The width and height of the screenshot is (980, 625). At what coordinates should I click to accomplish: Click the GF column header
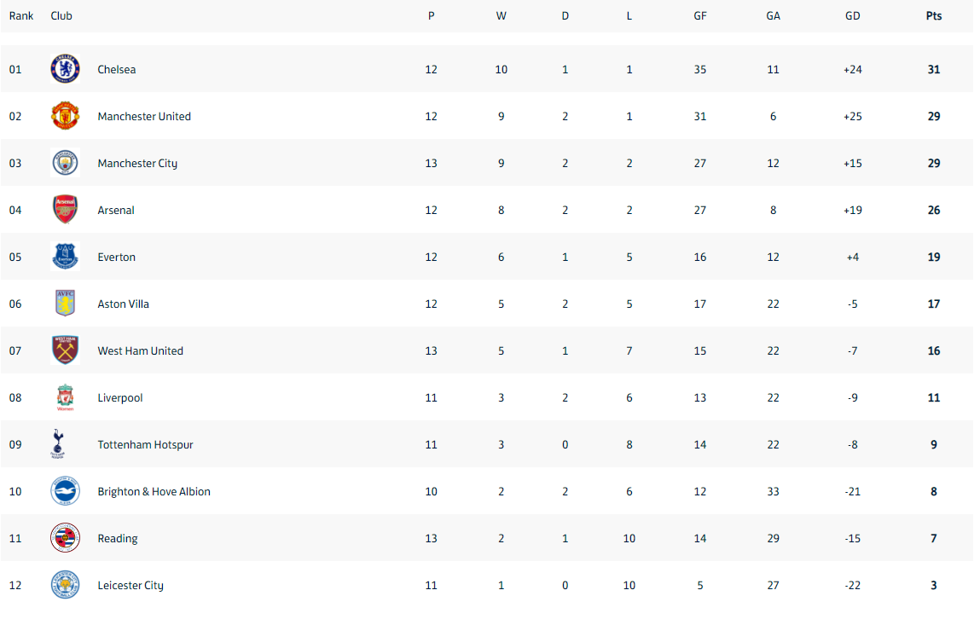pyautogui.click(x=700, y=15)
